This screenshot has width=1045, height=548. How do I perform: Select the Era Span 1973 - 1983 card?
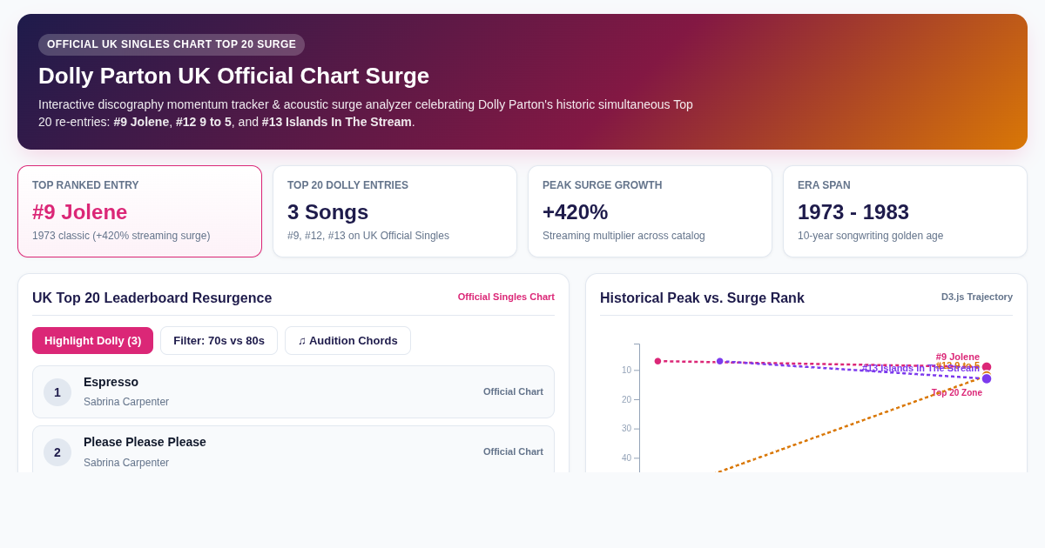pyautogui.click(x=905, y=211)
